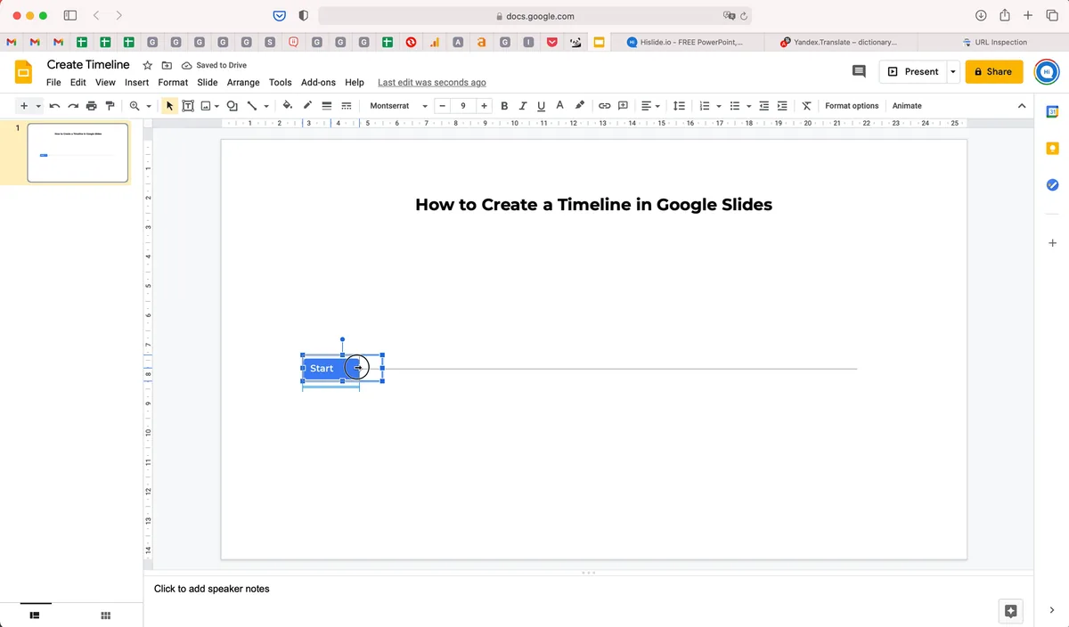The height and width of the screenshot is (627, 1069).
Task: Open the Insert menu
Action: (136, 82)
